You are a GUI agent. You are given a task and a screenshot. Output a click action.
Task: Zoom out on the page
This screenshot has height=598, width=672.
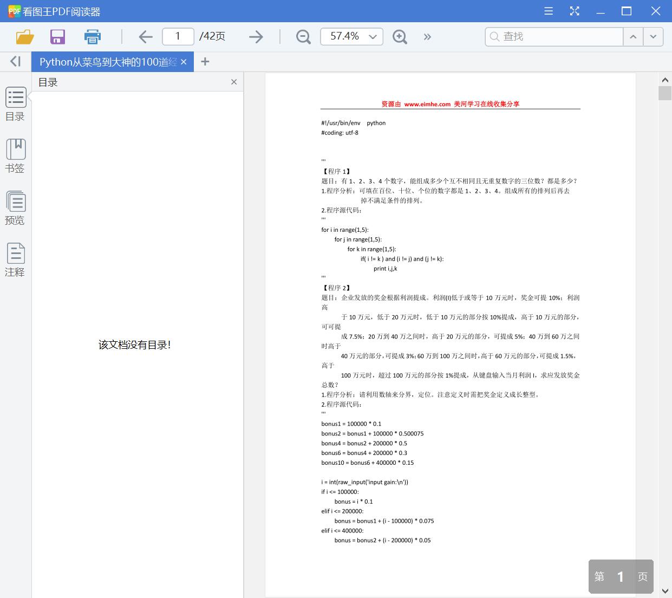coord(303,36)
